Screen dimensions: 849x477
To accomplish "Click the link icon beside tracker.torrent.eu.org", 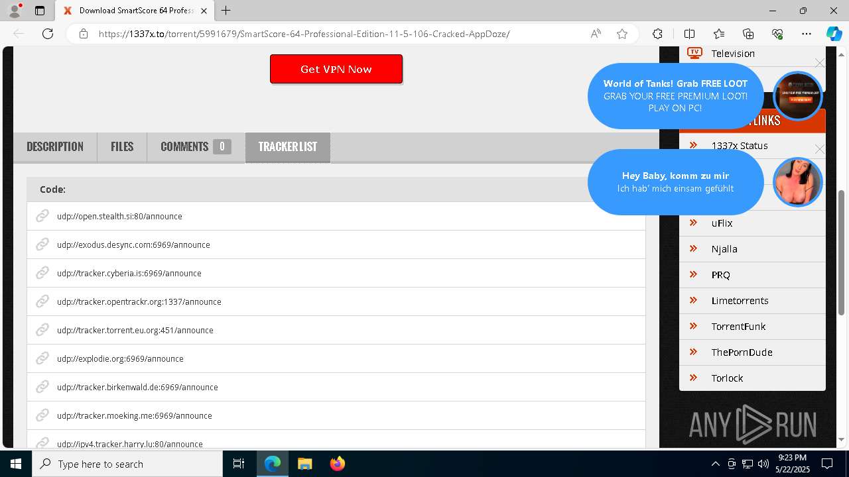I will coord(42,330).
